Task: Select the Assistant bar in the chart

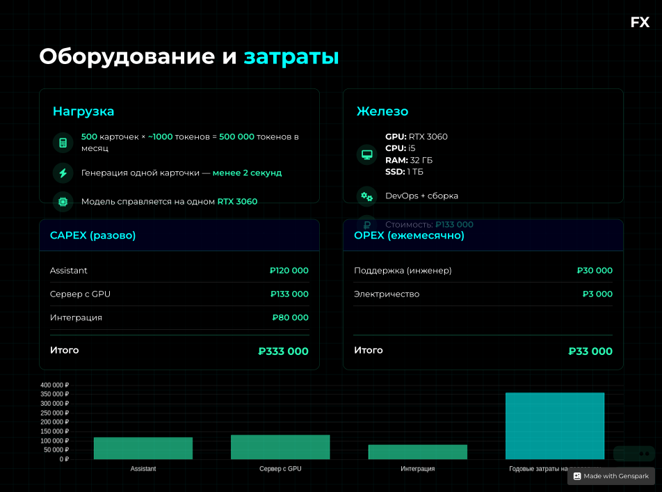Action: pyautogui.click(x=143, y=448)
